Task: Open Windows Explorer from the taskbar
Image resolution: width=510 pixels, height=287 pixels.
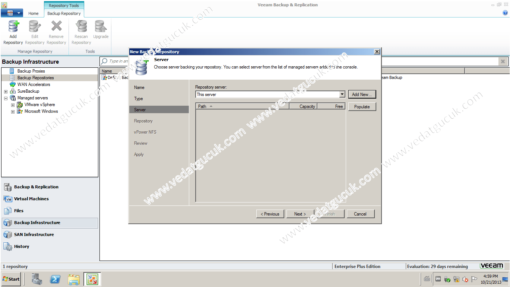Action: click(74, 279)
